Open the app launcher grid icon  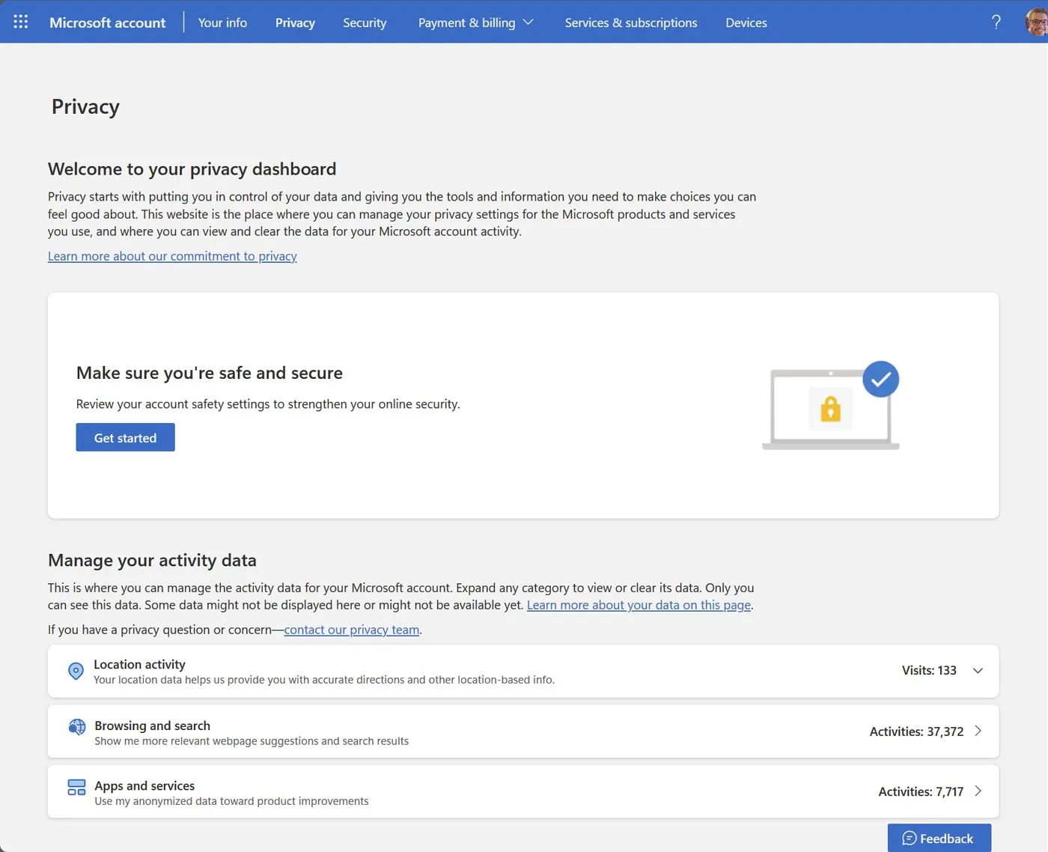(x=21, y=22)
